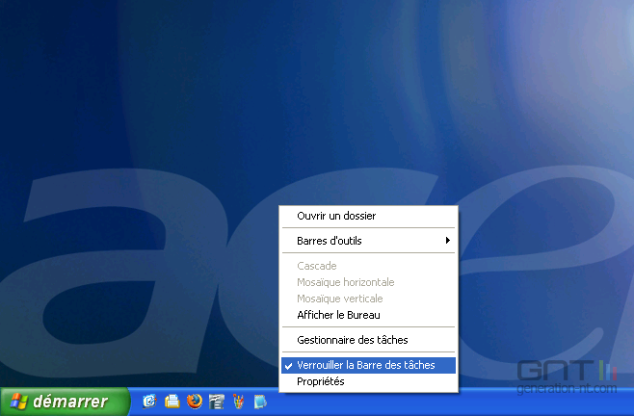Launch the paint brushes cup icon

239,402
